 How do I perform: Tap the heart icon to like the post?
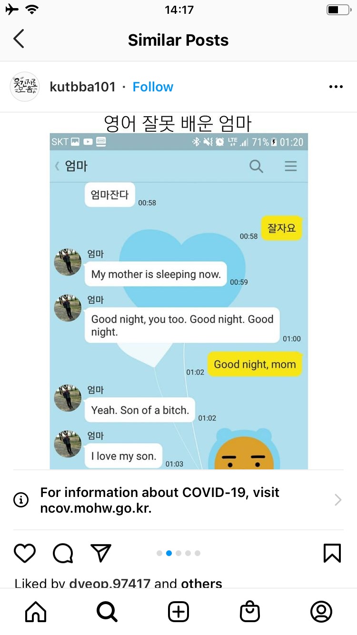[x=25, y=553]
